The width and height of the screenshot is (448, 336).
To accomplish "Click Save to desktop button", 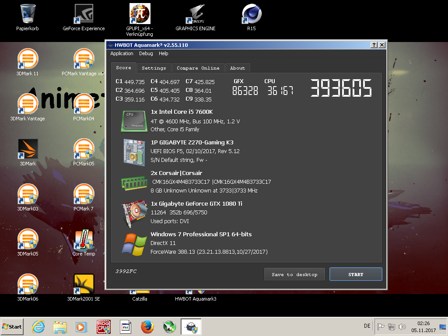I will point(294,274).
